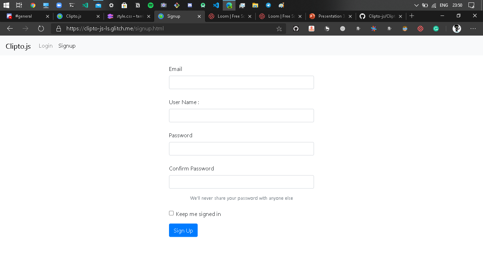Viewport: 483px width, 271px height.
Task: Switch to the first Loom tab
Action: click(x=230, y=16)
